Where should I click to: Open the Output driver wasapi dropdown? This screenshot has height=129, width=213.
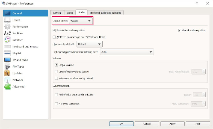coord(81,21)
